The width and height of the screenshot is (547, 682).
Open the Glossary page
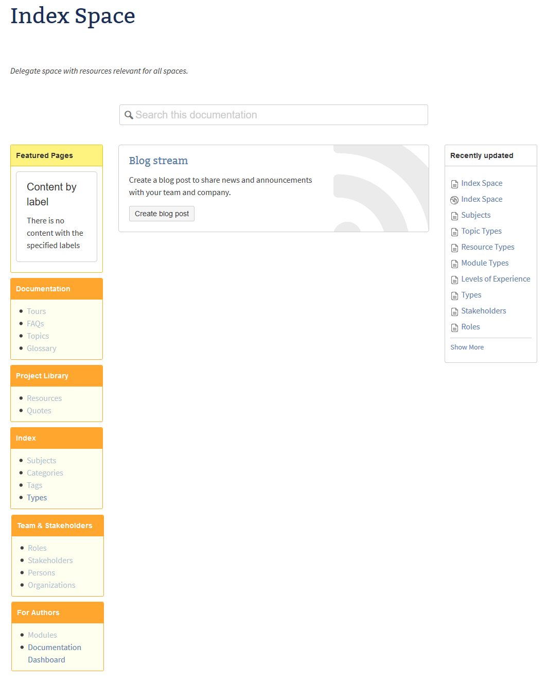point(41,348)
